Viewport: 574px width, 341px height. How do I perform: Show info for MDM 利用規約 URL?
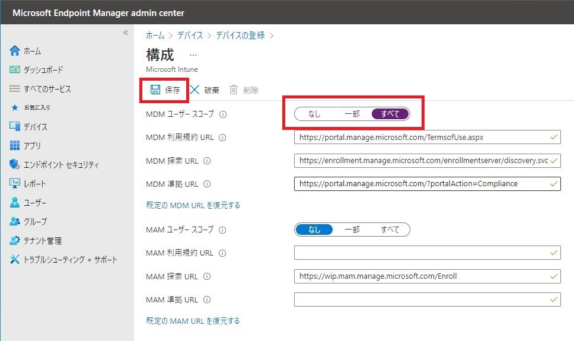click(x=222, y=138)
